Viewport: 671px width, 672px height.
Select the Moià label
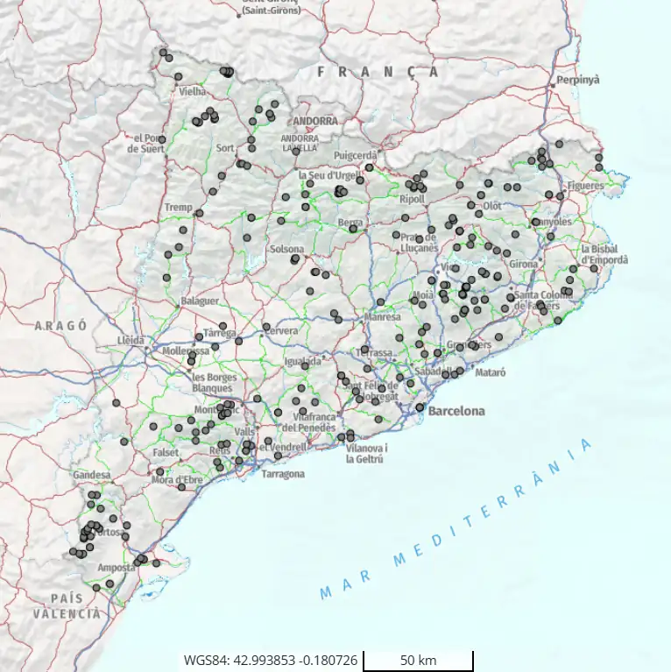[x=422, y=295]
